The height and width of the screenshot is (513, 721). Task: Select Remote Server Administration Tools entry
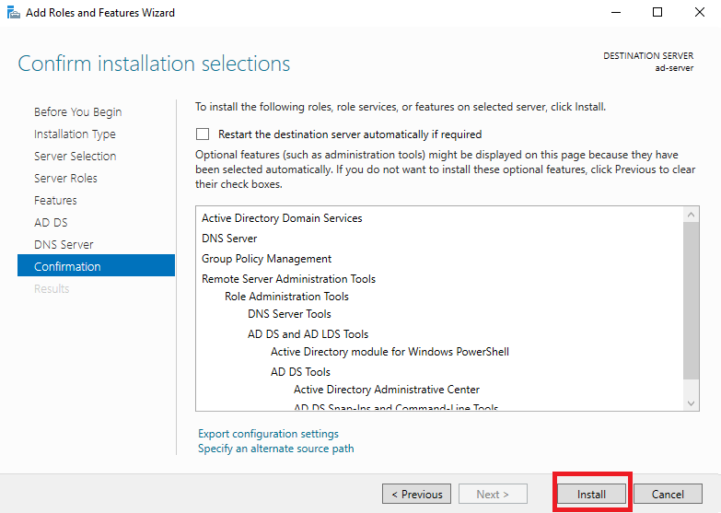[x=288, y=279]
